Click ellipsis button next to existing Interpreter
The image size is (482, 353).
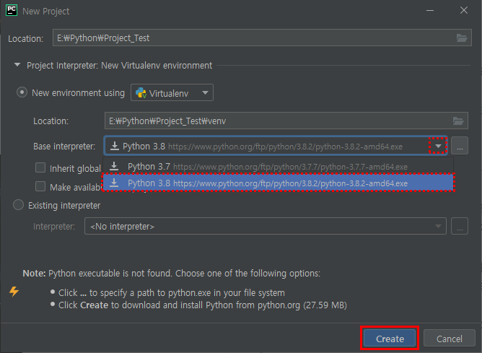point(460,227)
